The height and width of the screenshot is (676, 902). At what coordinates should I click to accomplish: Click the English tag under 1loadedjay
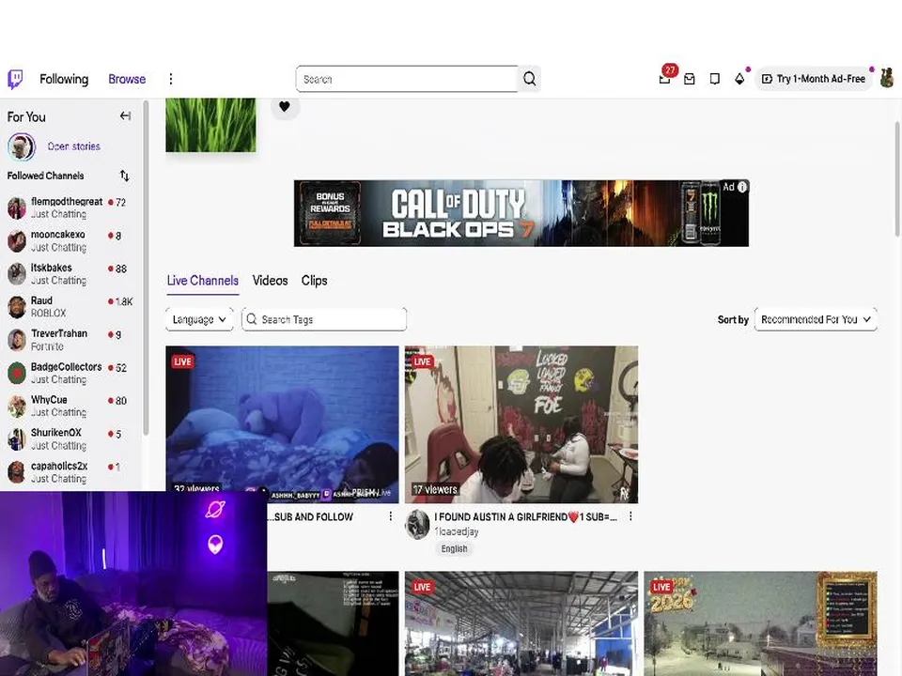click(x=454, y=549)
